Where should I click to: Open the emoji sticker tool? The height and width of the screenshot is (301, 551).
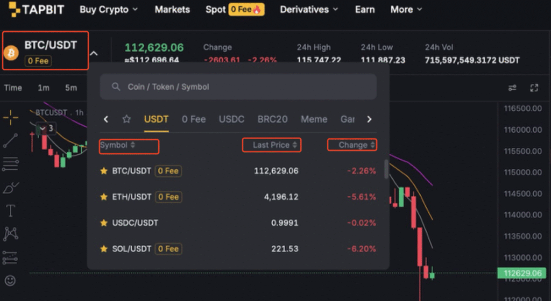pyautogui.click(x=10, y=281)
